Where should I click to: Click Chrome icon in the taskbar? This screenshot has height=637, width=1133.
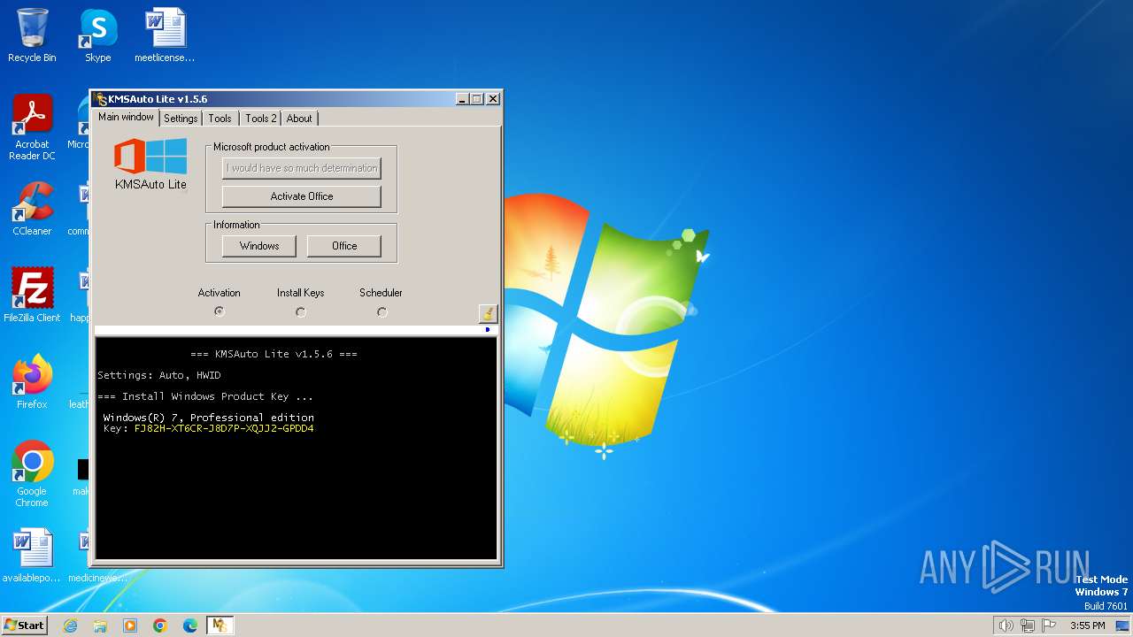[x=160, y=625]
